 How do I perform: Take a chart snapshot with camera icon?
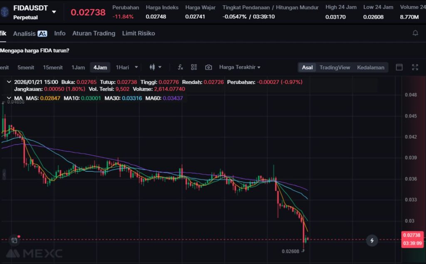click(x=208, y=67)
